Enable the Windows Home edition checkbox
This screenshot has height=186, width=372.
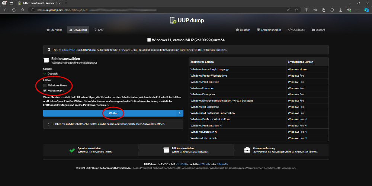click(x=45, y=86)
